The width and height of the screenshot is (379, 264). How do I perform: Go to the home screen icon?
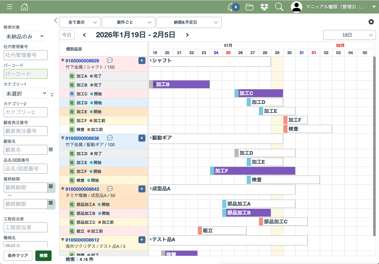tap(24, 7)
